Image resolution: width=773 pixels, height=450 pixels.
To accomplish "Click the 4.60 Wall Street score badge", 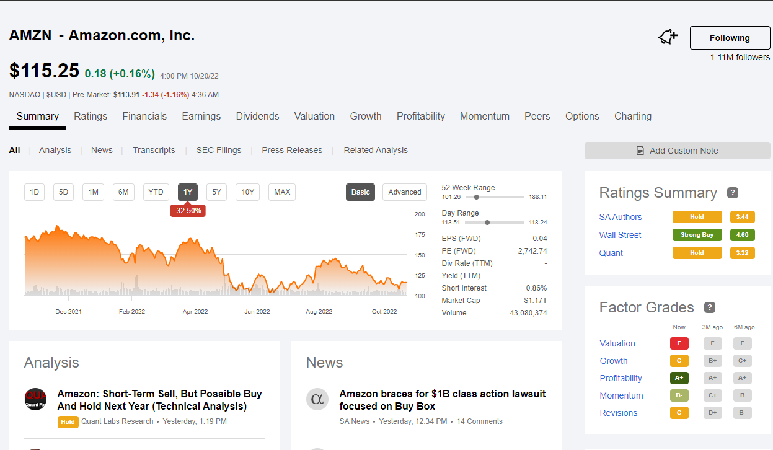I will (742, 235).
